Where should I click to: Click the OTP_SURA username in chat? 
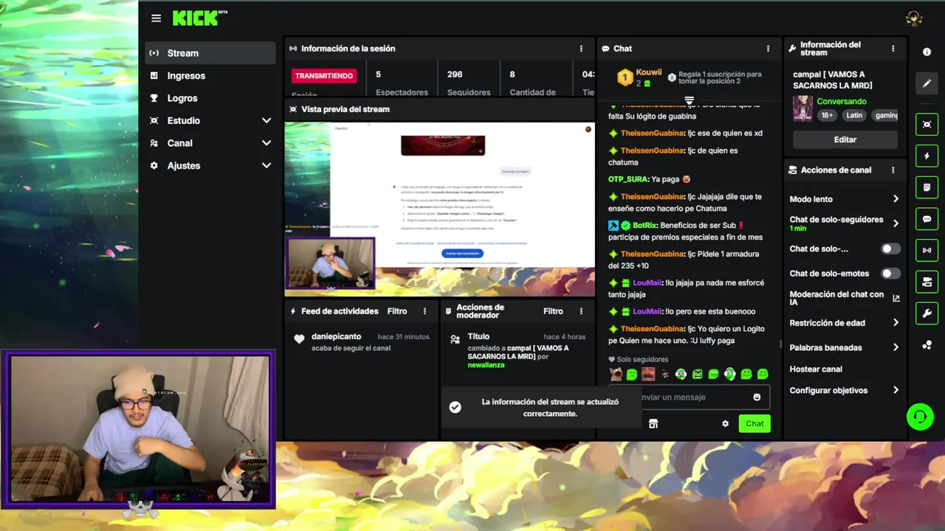point(628,179)
